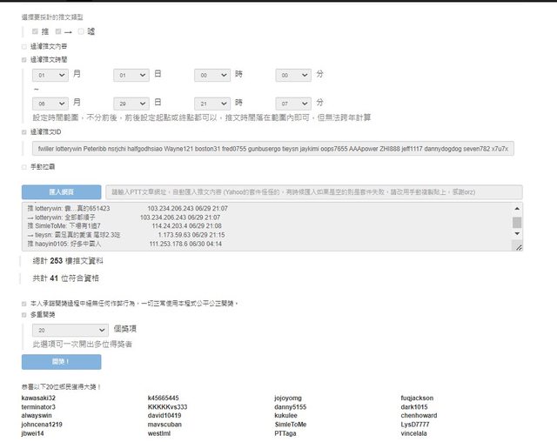The width and height of the screenshot is (557, 442).
Task: Click the filtered user ID list field
Action: 272,149
